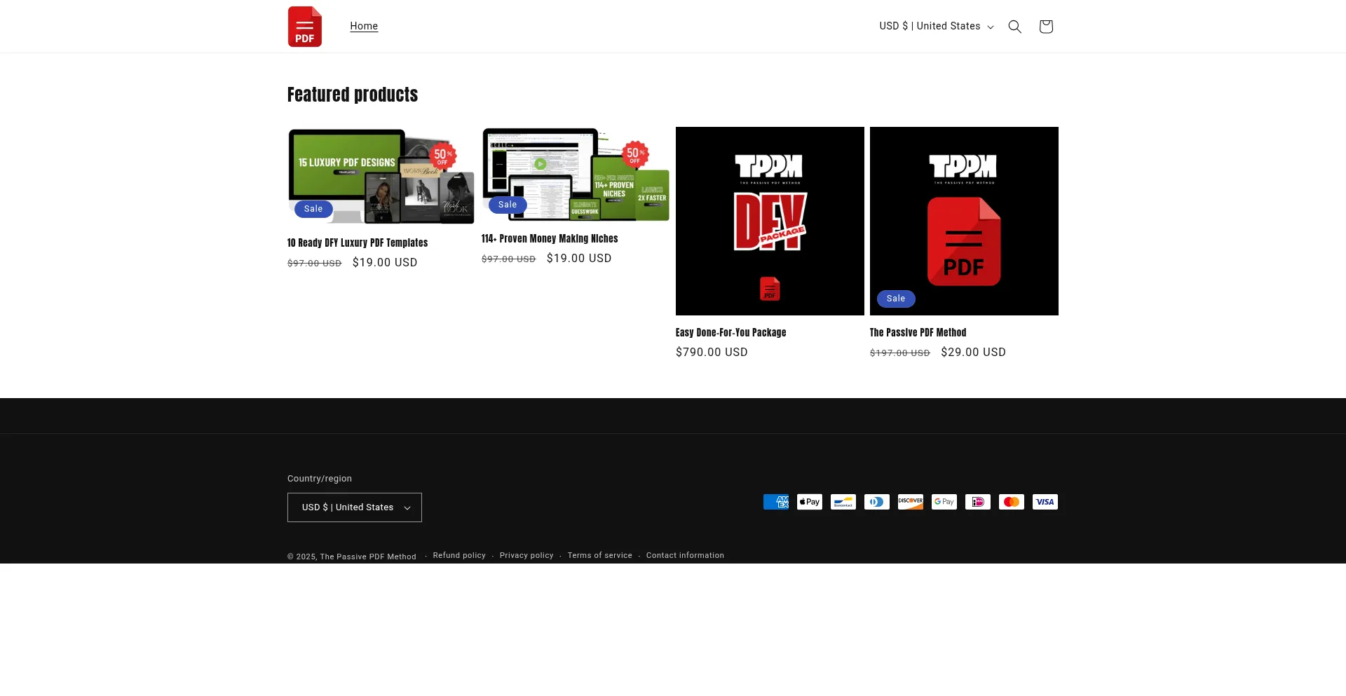The height and width of the screenshot is (696, 1346).
Task: Visit the Terms of service link
Action: (x=599, y=555)
